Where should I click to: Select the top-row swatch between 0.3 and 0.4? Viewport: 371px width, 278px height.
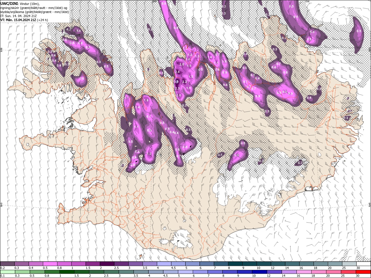(21, 264)
